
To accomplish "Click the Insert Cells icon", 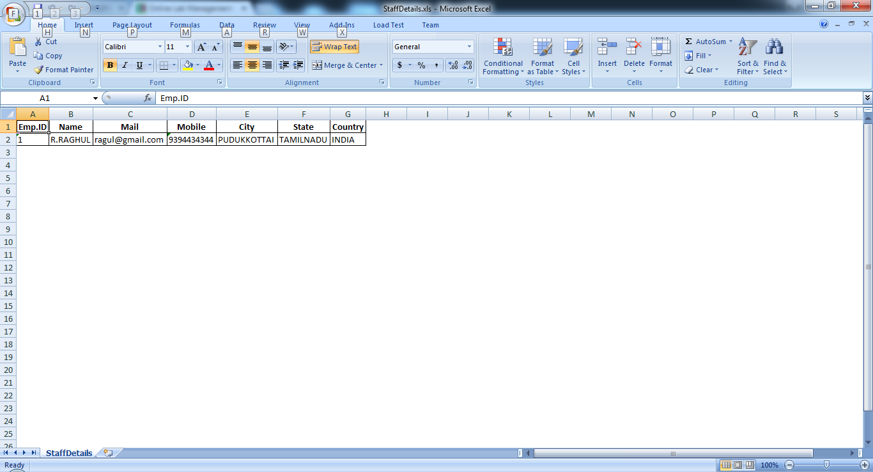I will [x=606, y=48].
